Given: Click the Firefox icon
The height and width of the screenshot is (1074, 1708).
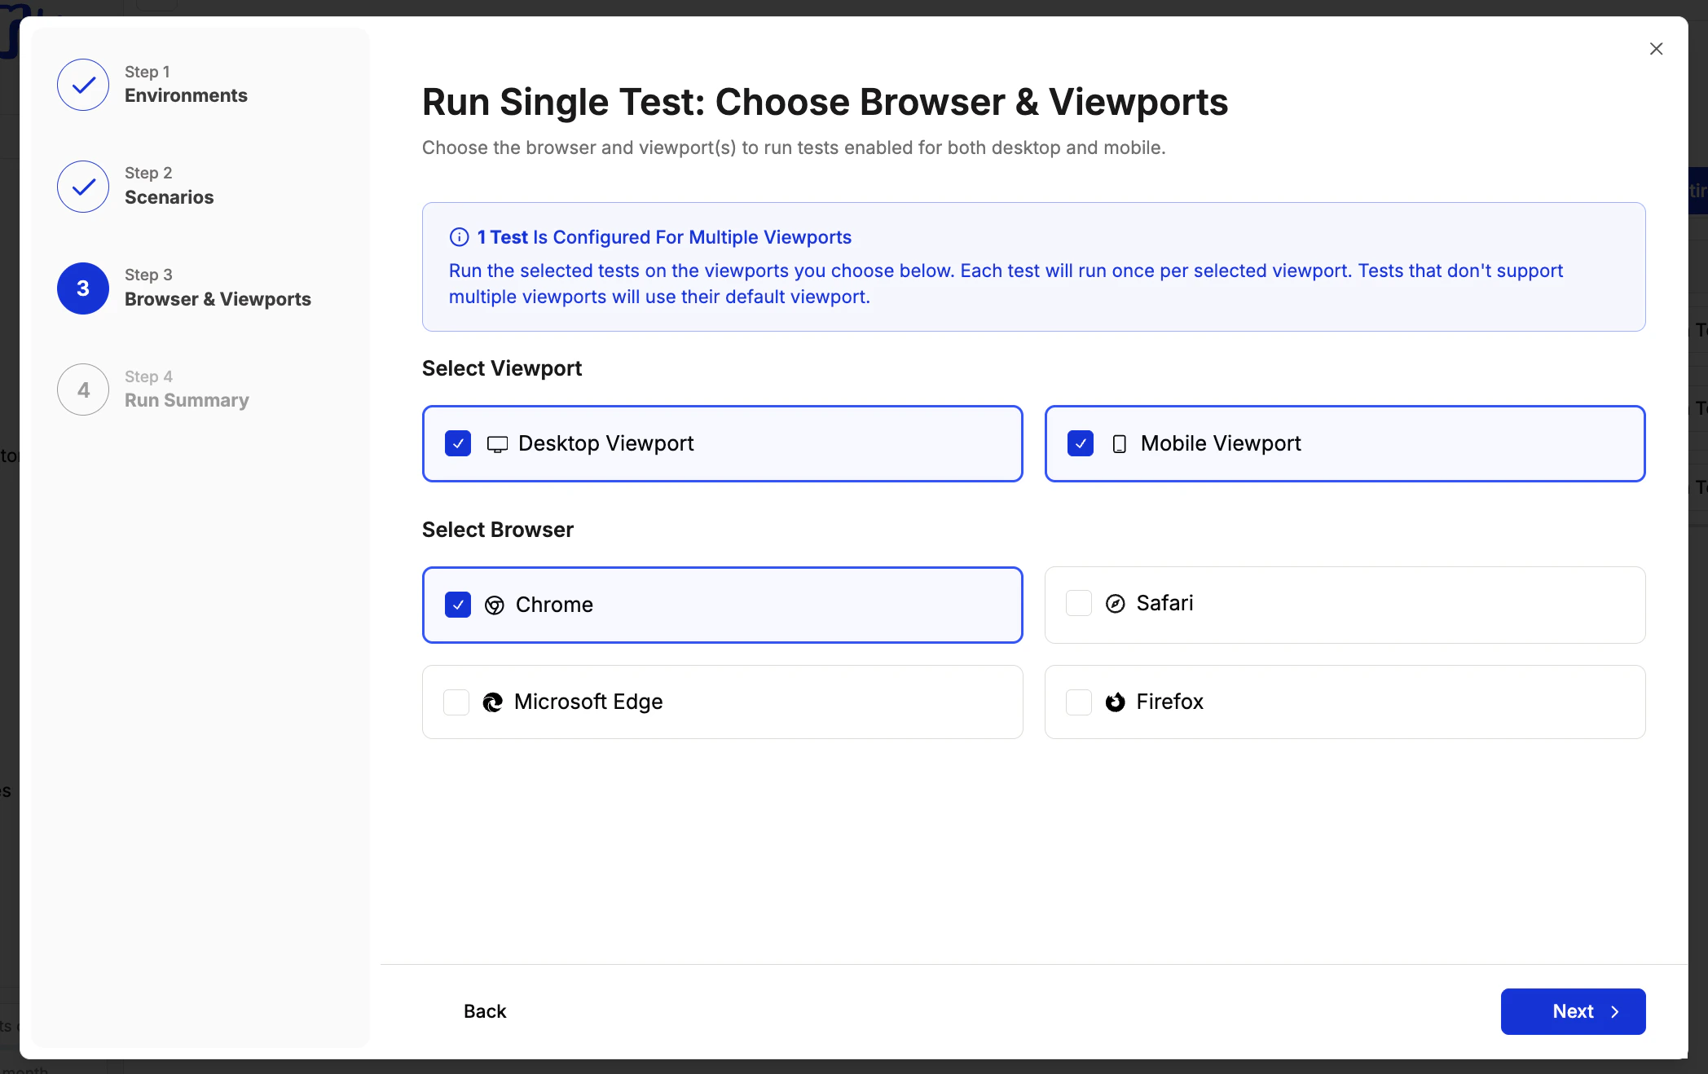Looking at the screenshot, I should click(x=1115, y=702).
